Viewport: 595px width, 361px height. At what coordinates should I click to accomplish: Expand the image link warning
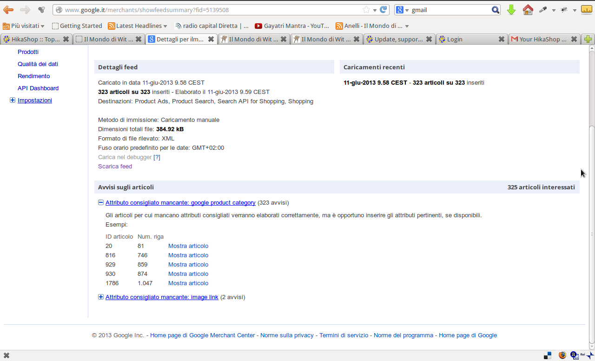(x=101, y=297)
